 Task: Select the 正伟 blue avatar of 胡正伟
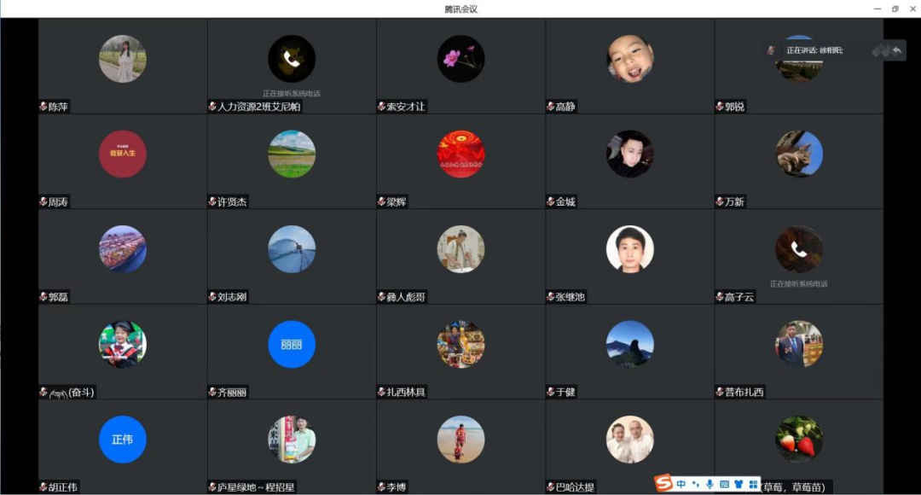[x=122, y=440]
